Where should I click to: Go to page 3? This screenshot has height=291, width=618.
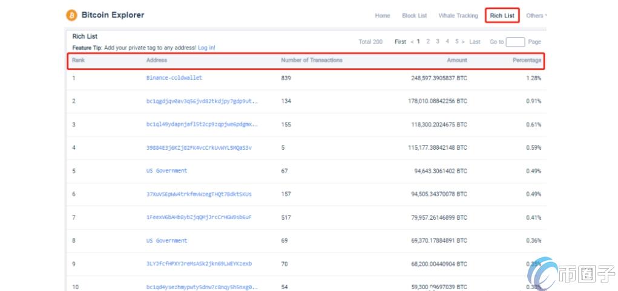pyautogui.click(x=438, y=41)
